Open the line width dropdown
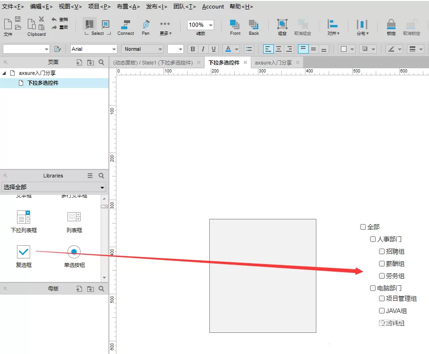This screenshot has width=429, height=354. (x=415, y=49)
